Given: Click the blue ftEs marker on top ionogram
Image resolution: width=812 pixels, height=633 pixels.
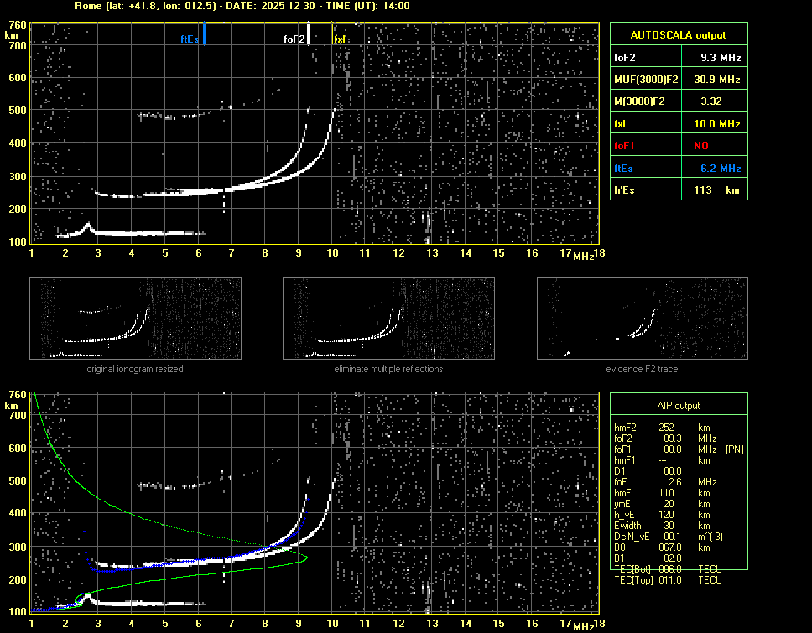Looking at the screenshot, I should tap(204, 34).
